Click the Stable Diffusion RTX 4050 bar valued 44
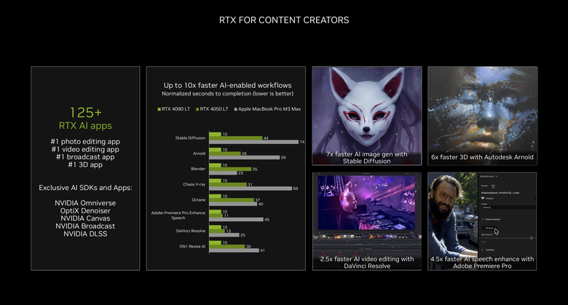This screenshot has width=568, height=305. 236,138
